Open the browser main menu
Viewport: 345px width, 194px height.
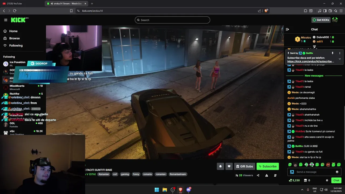(x=341, y=11)
